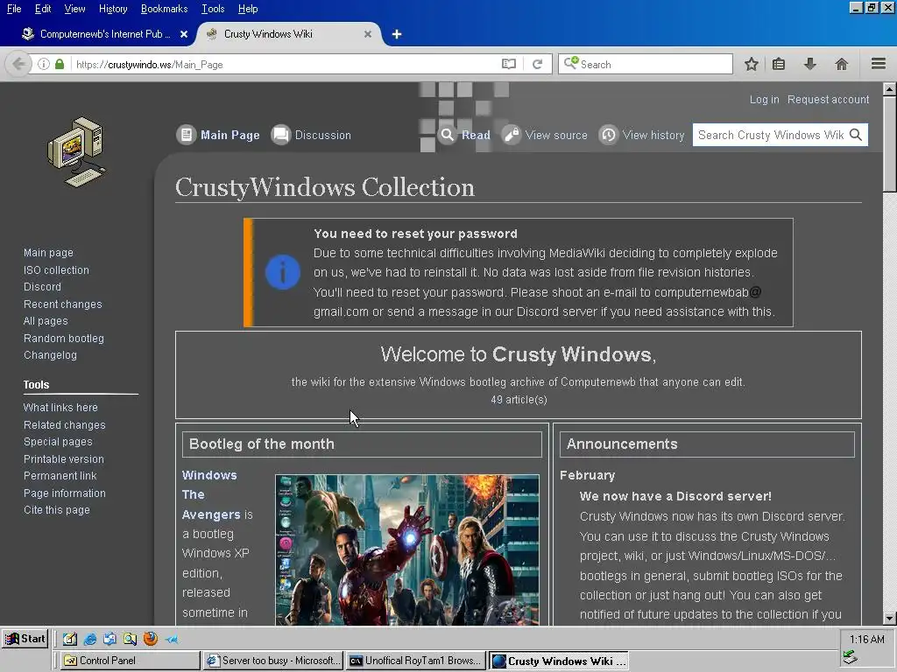Image resolution: width=897 pixels, height=672 pixels.
Task: Click the green secure padlock icon
Action: click(60, 64)
